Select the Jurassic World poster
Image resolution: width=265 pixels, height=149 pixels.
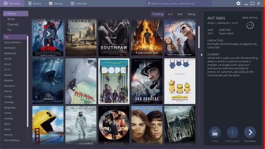(48, 81)
